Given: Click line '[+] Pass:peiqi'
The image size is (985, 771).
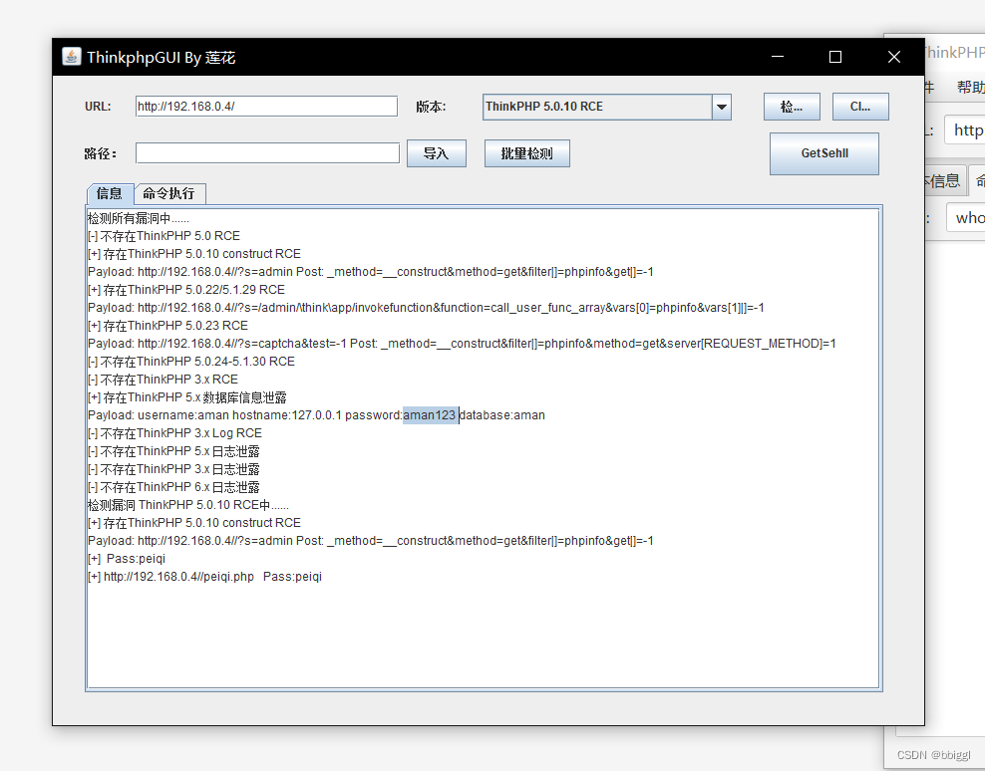Looking at the screenshot, I should tap(127, 559).
